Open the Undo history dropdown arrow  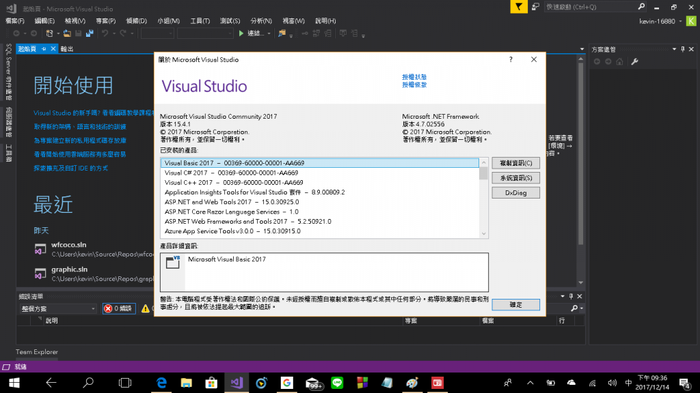point(114,33)
